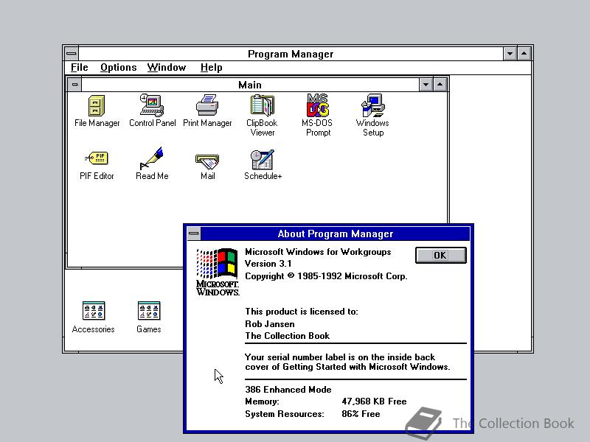Click the 'Version 3.1' text
The image size is (590, 442).
coord(268,264)
